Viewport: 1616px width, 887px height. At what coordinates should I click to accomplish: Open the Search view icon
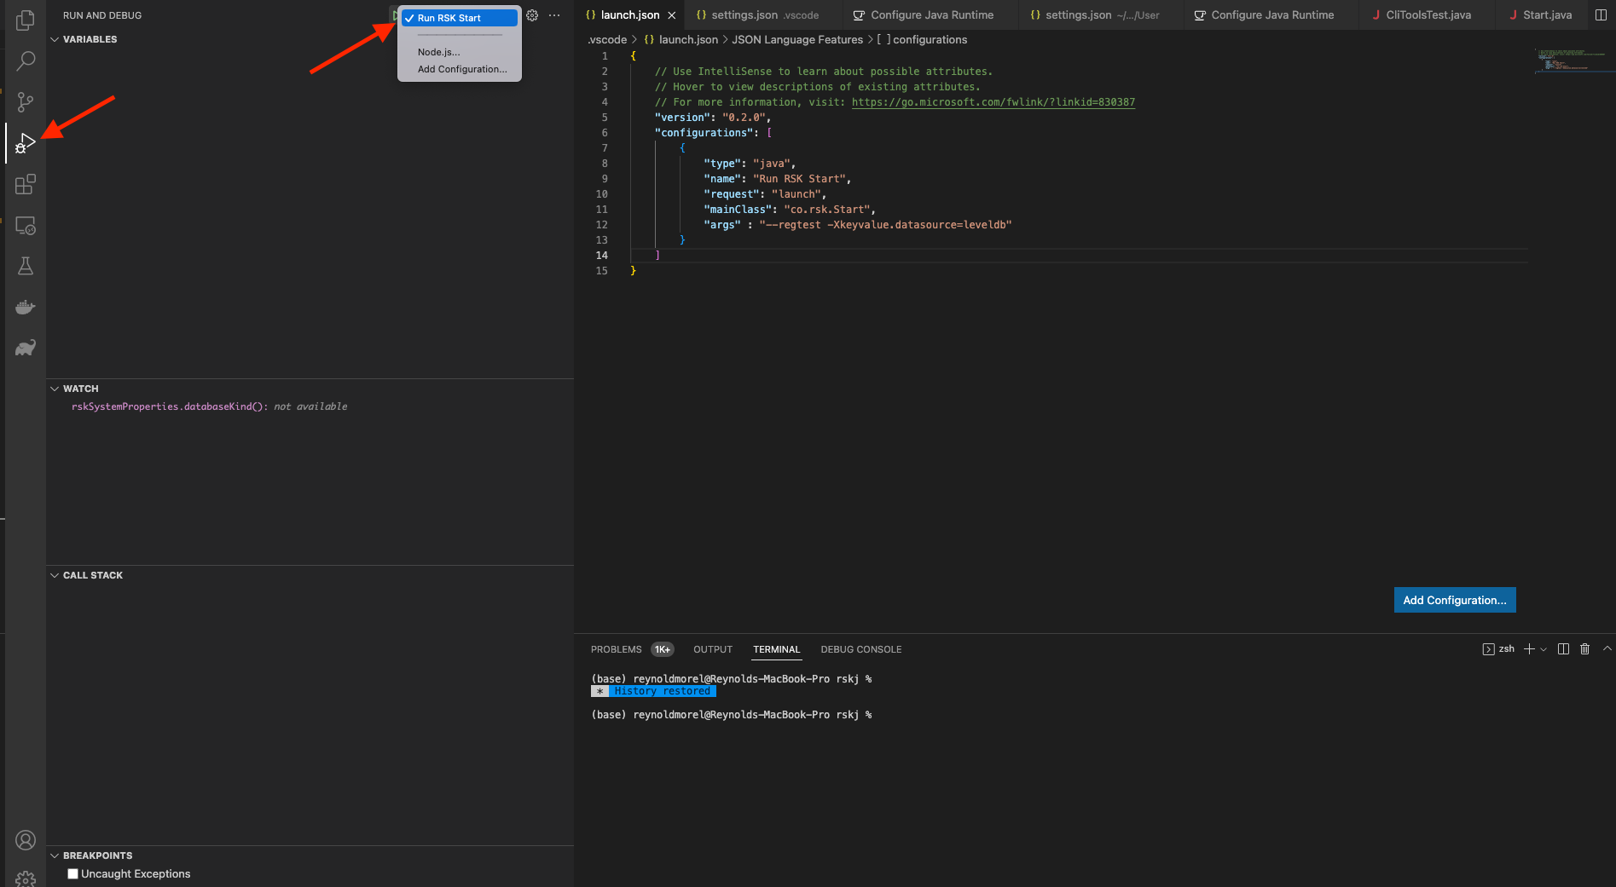(x=26, y=61)
